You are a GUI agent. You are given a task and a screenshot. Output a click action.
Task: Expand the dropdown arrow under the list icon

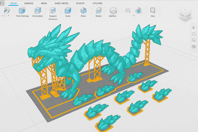coord(134,16)
